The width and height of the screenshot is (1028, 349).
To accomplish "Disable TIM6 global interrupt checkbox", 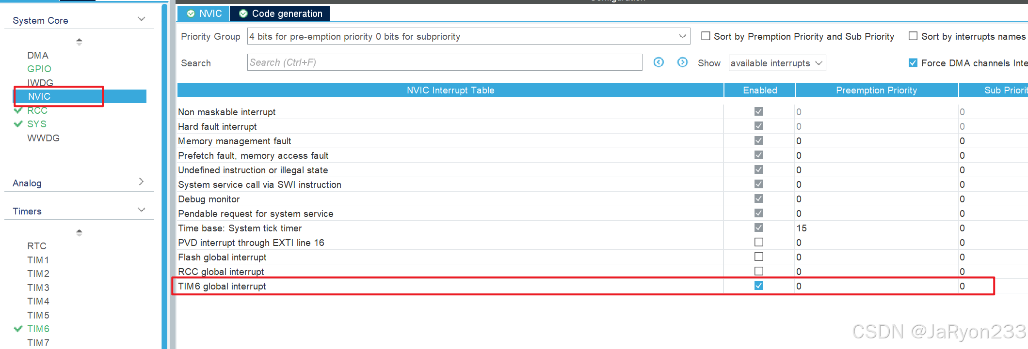I will tap(759, 286).
